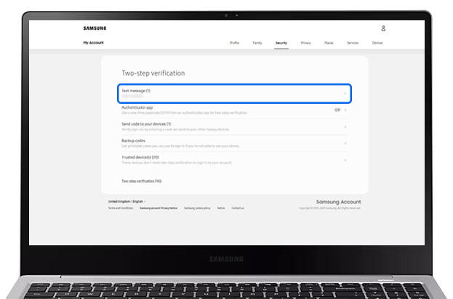This screenshot has height=299, width=453.
Task: Expand the Authenticator app chevron
Action: pyautogui.click(x=345, y=110)
